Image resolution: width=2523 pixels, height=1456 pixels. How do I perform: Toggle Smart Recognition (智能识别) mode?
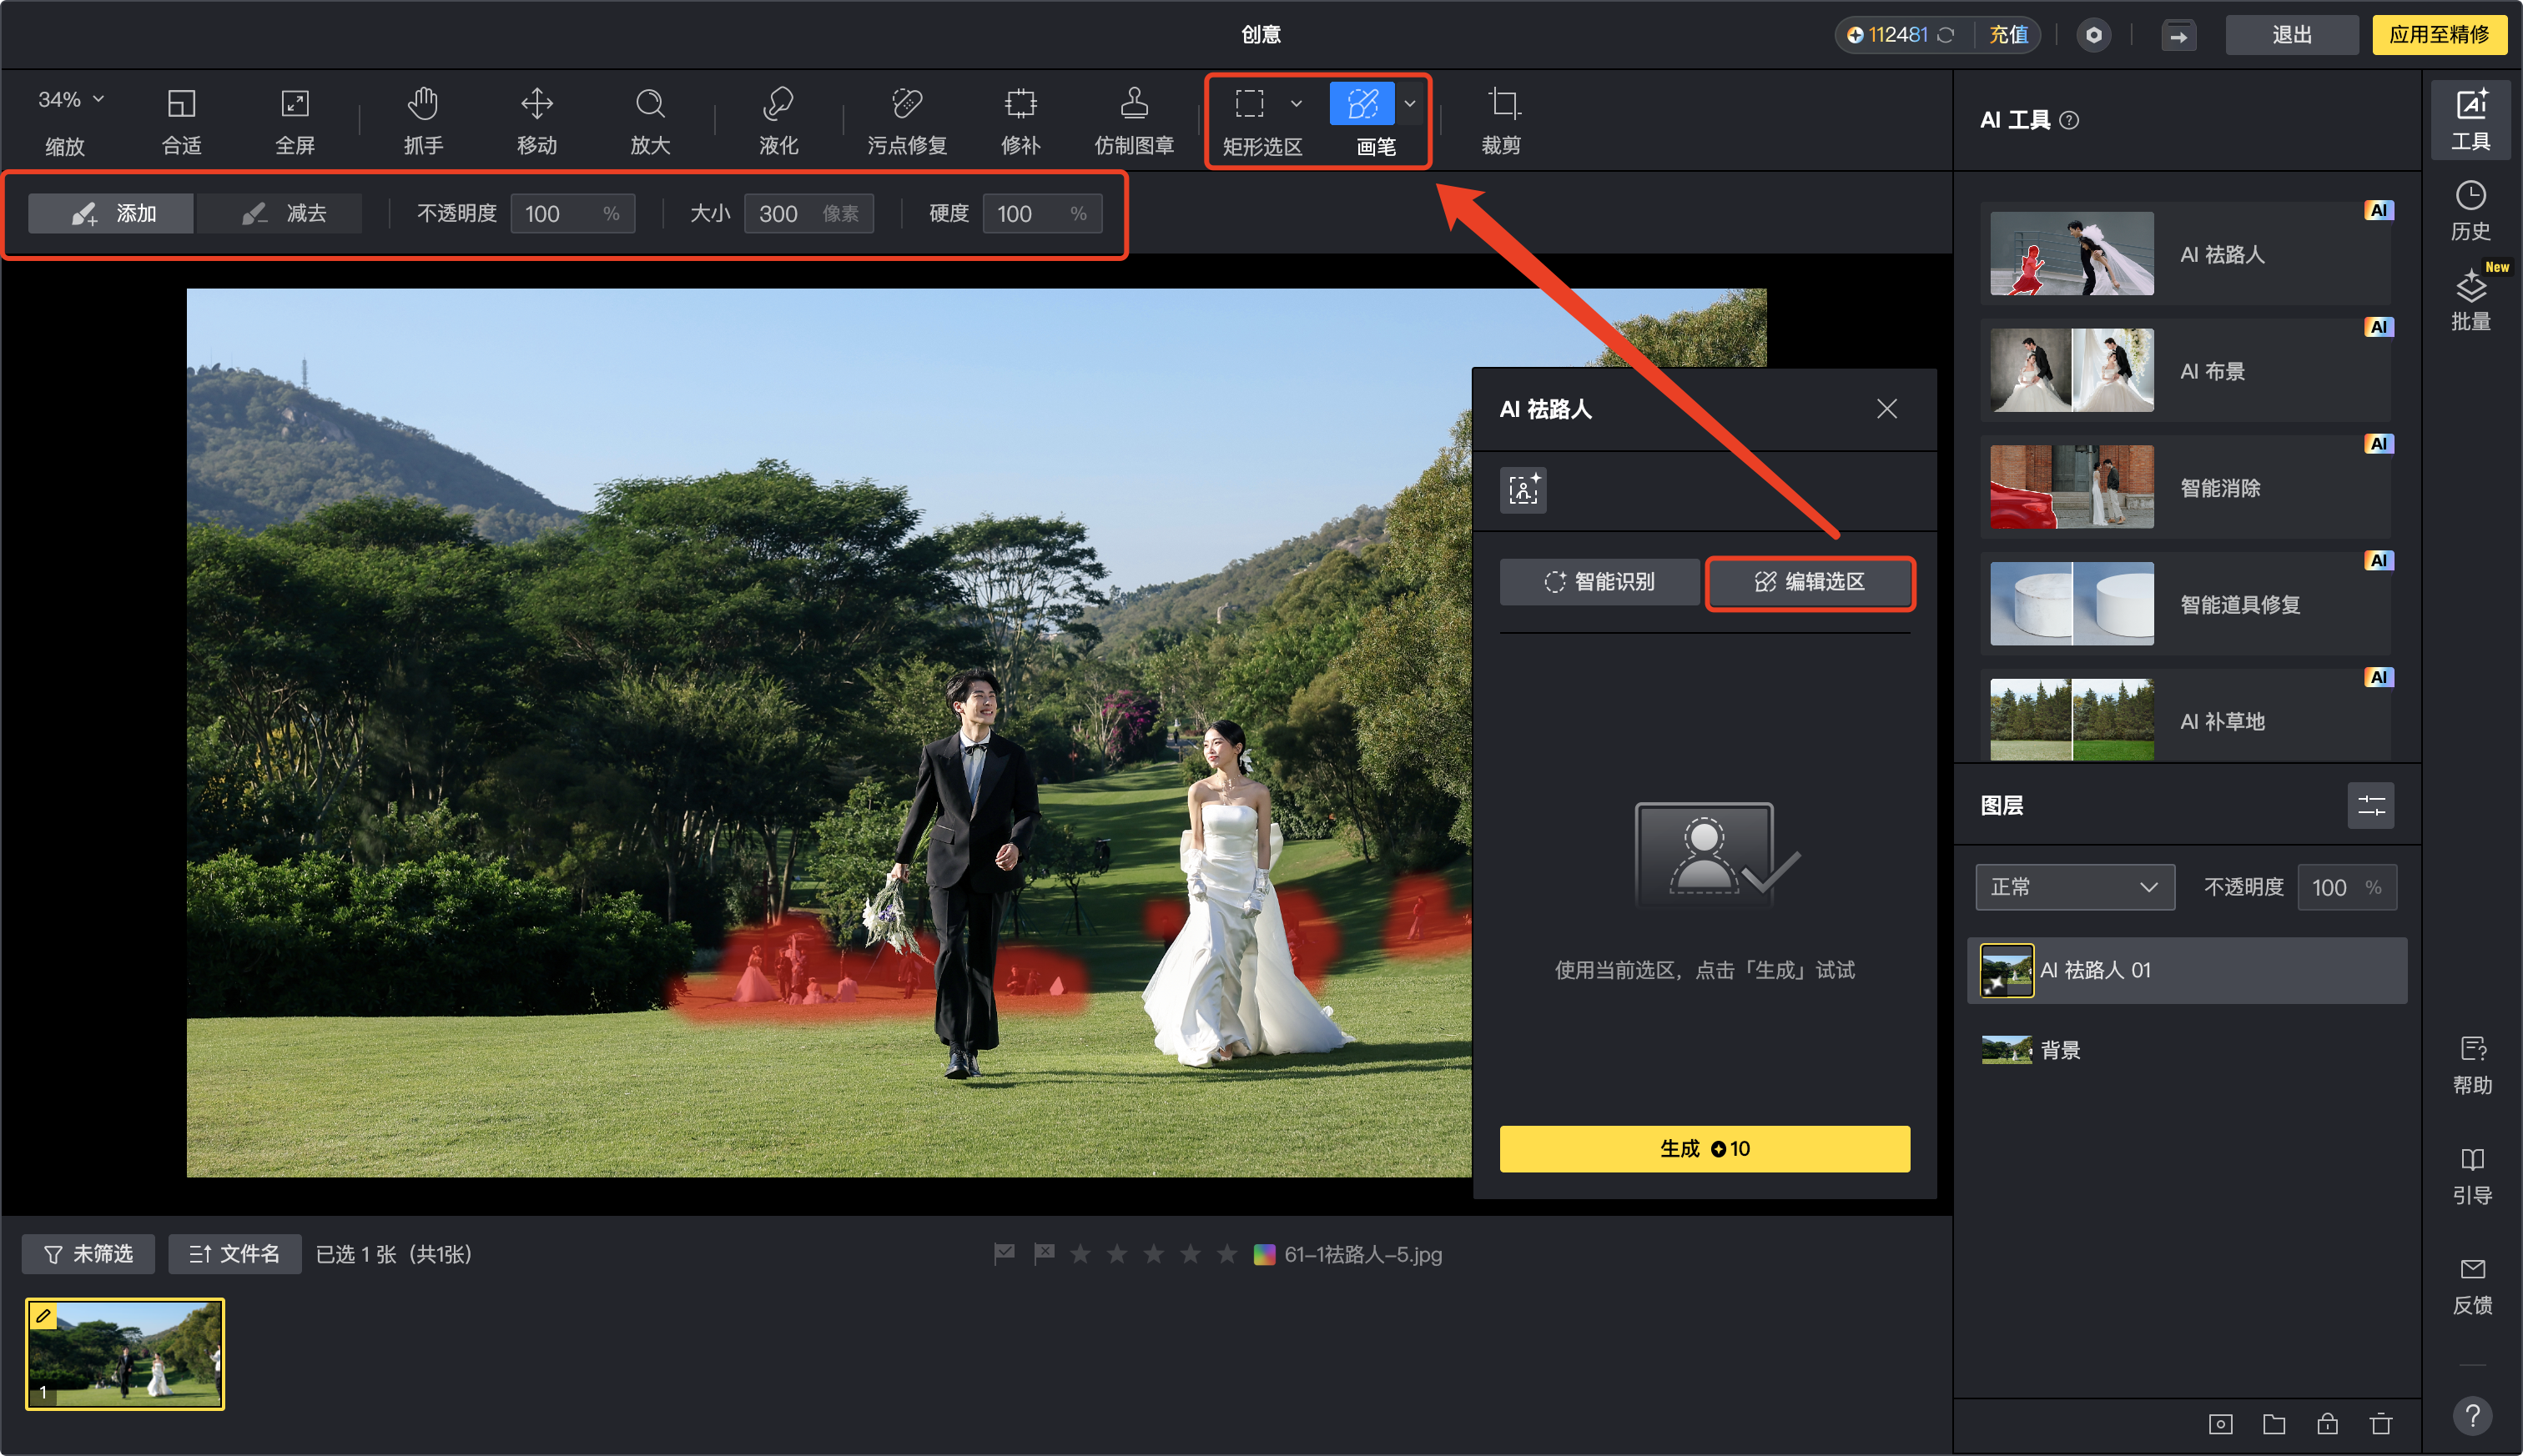1599,582
